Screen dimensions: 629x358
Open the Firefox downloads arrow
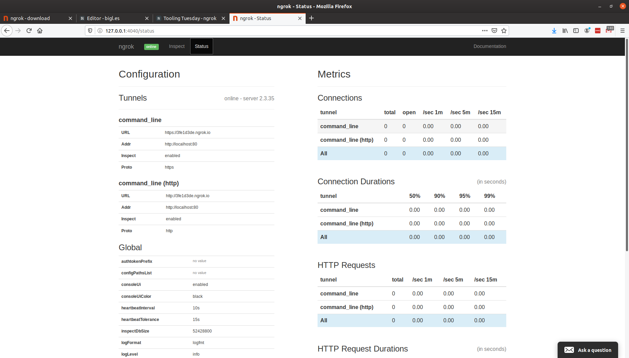(x=554, y=31)
